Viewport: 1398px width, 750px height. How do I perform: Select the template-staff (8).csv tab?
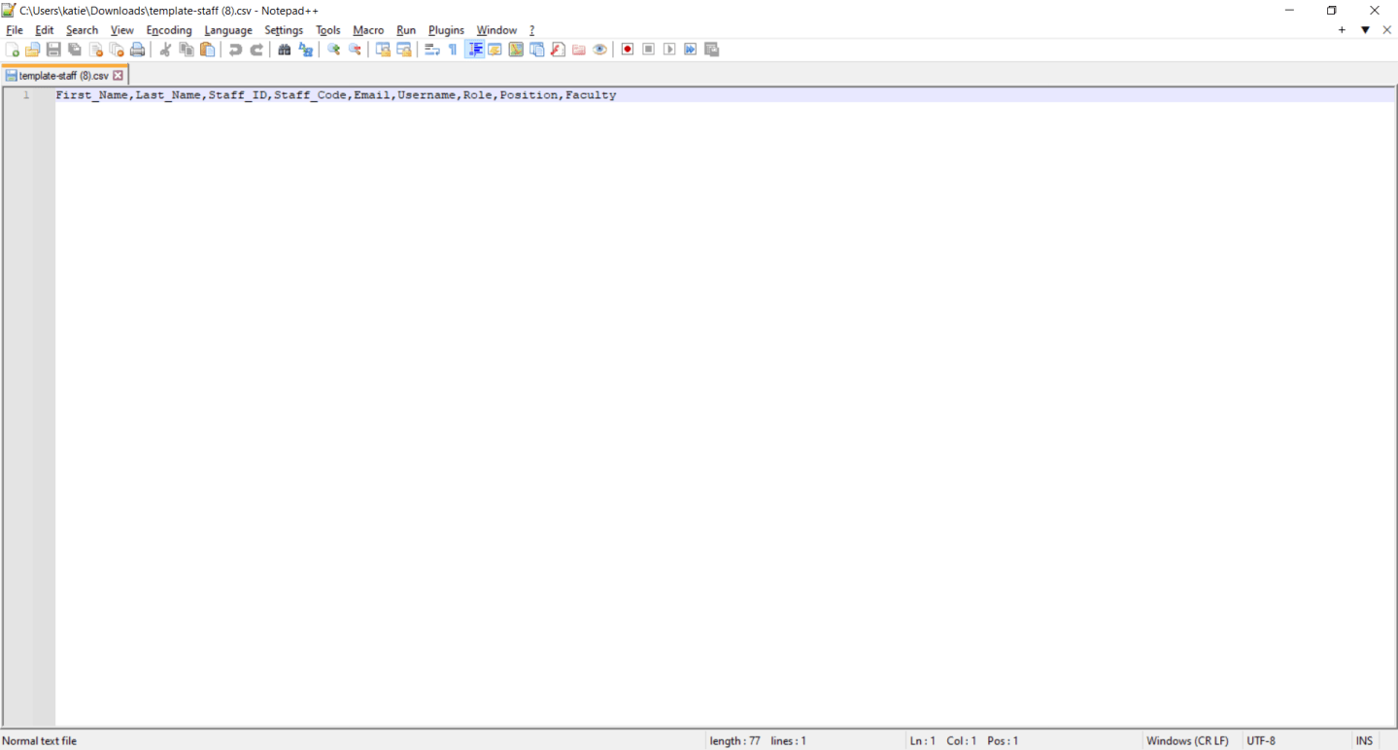(x=58, y=74)
